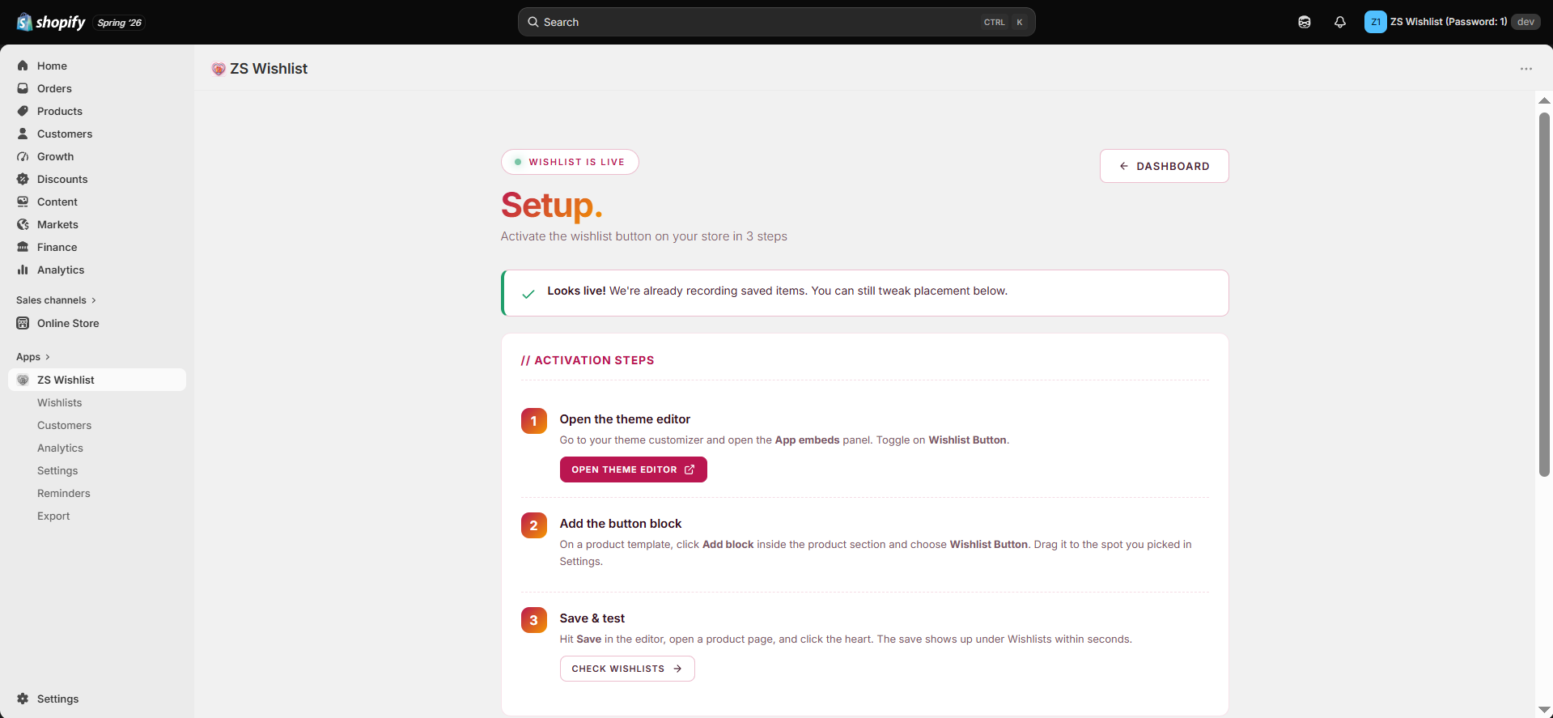Click the Open Theme Editor button
The height and width of the screenshot is (718, 1553).
pos(633,469)
